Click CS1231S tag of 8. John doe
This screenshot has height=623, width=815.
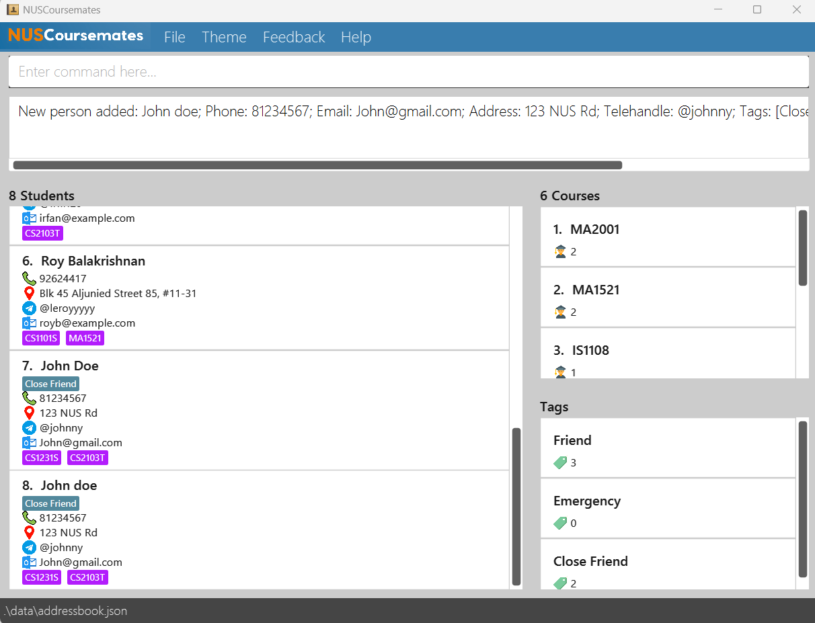pos(42,577)
